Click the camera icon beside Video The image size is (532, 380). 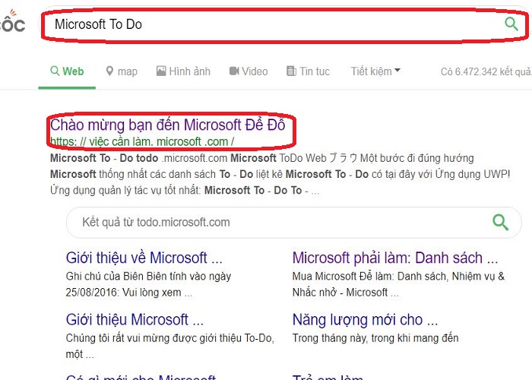pyautogui.click(x=234, y=71)
